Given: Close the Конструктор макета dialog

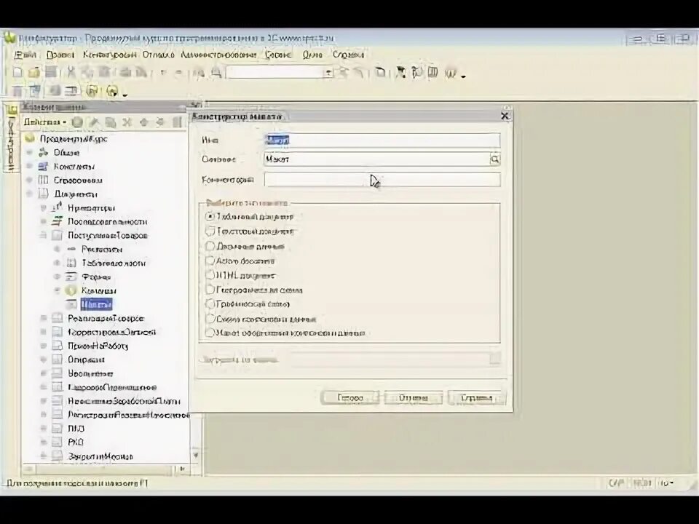Looking at the screenshot, I should tap(505, 116).
